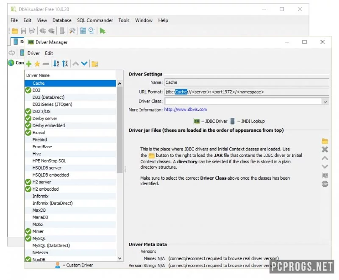Click scroll up arrow of driver list
Screen dimensions: 339x280
pos(120,83)
